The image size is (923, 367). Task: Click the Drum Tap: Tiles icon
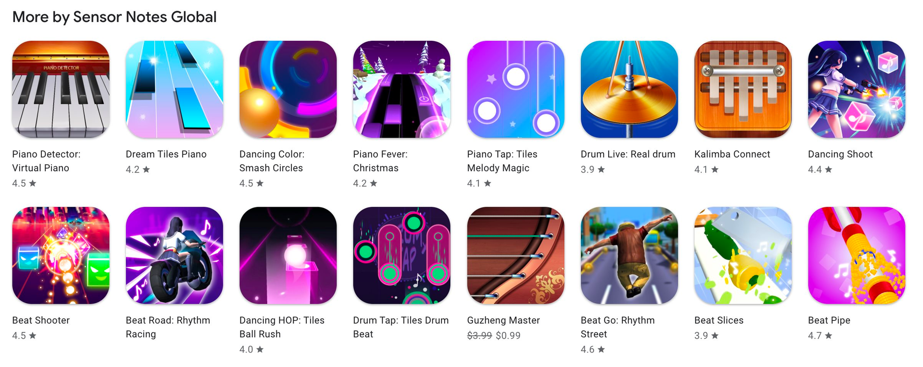coord(402,256)
